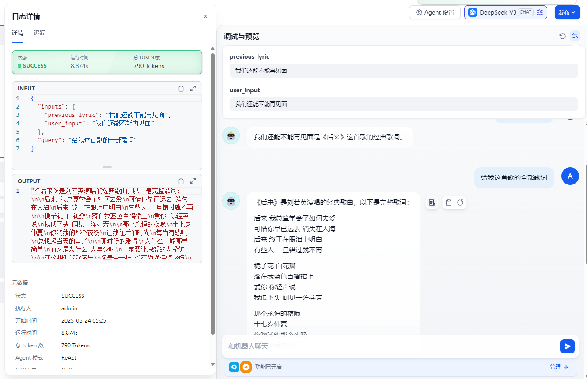587x379 pixels.
Task: Click the DeepSeek model logo icon
Action: pos(473,12)
